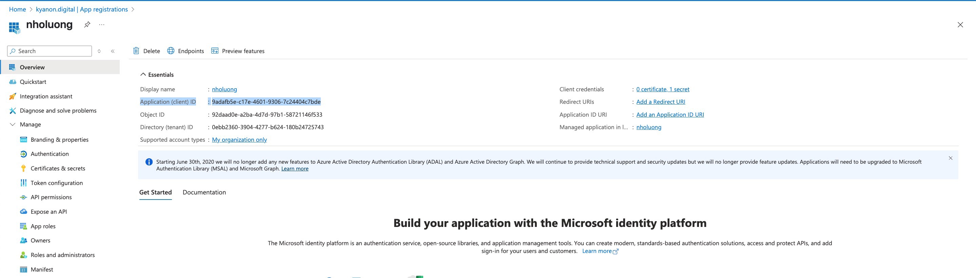The image size is (976, 278).
Task: Click the Integration assistant rocket icon
Action: click(13, 96)
